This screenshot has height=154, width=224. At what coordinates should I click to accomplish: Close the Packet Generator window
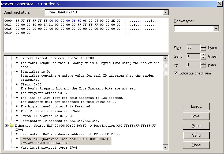click(x=219, y=4)
